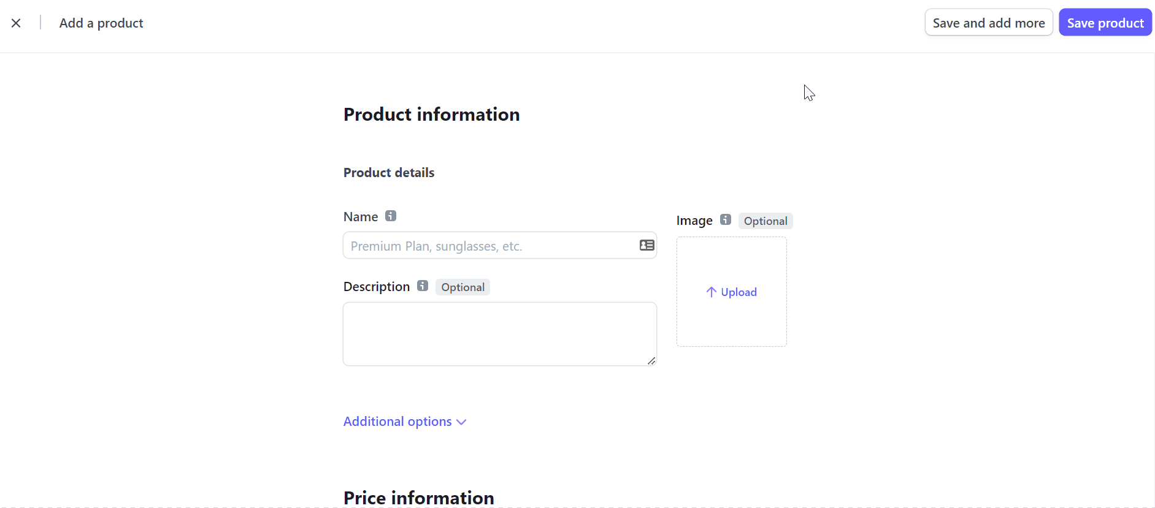Click the Optional badge beside Image
Image resolution: width=1155 pixels, height=508 pixels.
[765, 221]
